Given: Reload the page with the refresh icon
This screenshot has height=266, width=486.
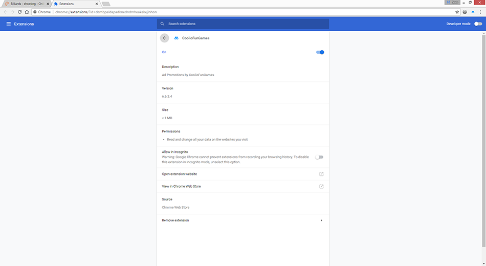Looking at the screenshot, I should click(19, 12).
